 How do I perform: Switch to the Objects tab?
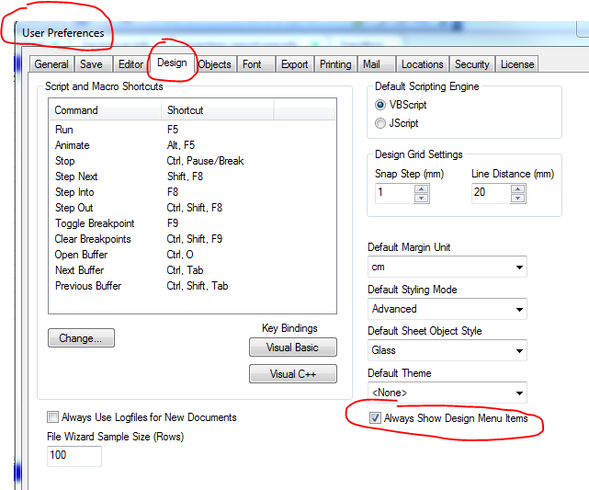pos(215,64)
